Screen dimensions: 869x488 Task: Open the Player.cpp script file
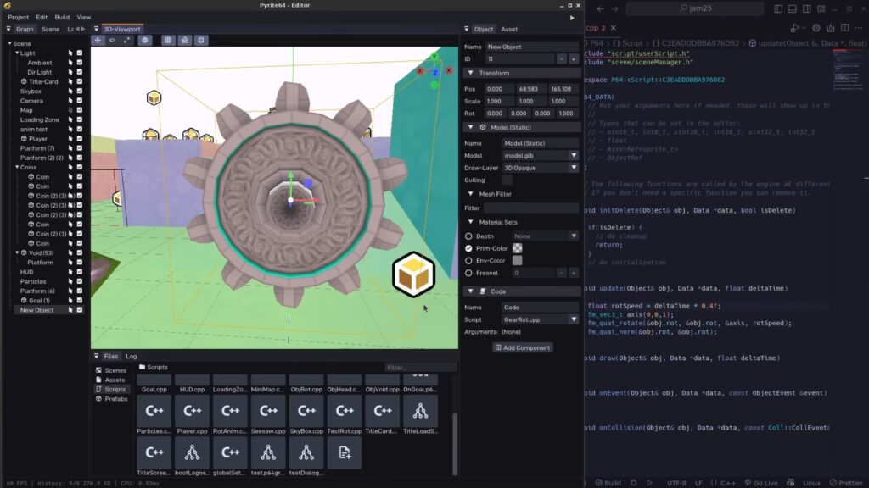pyautogui.click(x=192, y=415)
